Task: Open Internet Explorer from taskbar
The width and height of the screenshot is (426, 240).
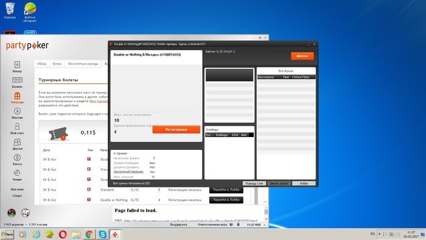Action: pos(37,235)
